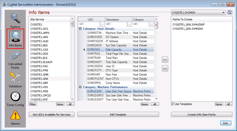Click None under Site Service list
Screen dimensions: 237x131
[x=60, y=104]
